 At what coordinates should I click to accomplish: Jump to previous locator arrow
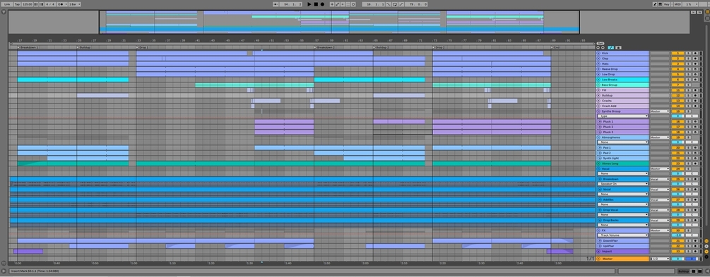[x=598, y=47]
